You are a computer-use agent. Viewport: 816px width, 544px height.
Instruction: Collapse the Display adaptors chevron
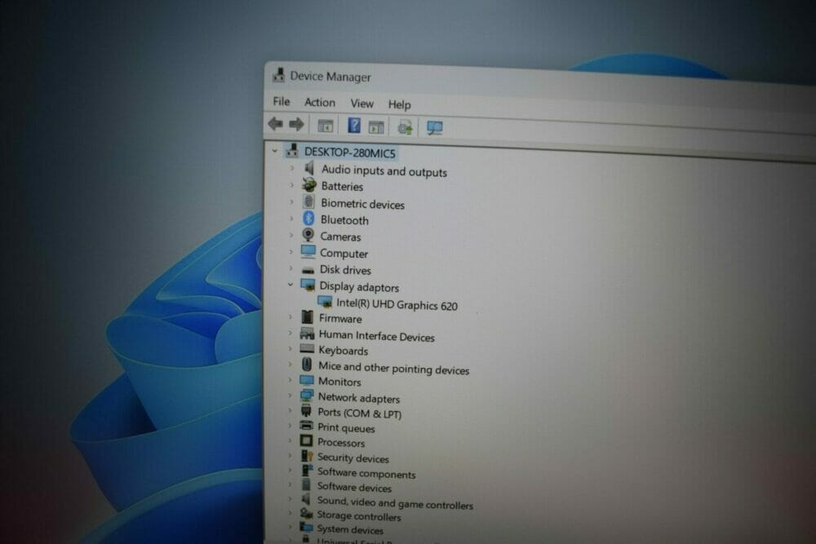(x=290, y=285)
